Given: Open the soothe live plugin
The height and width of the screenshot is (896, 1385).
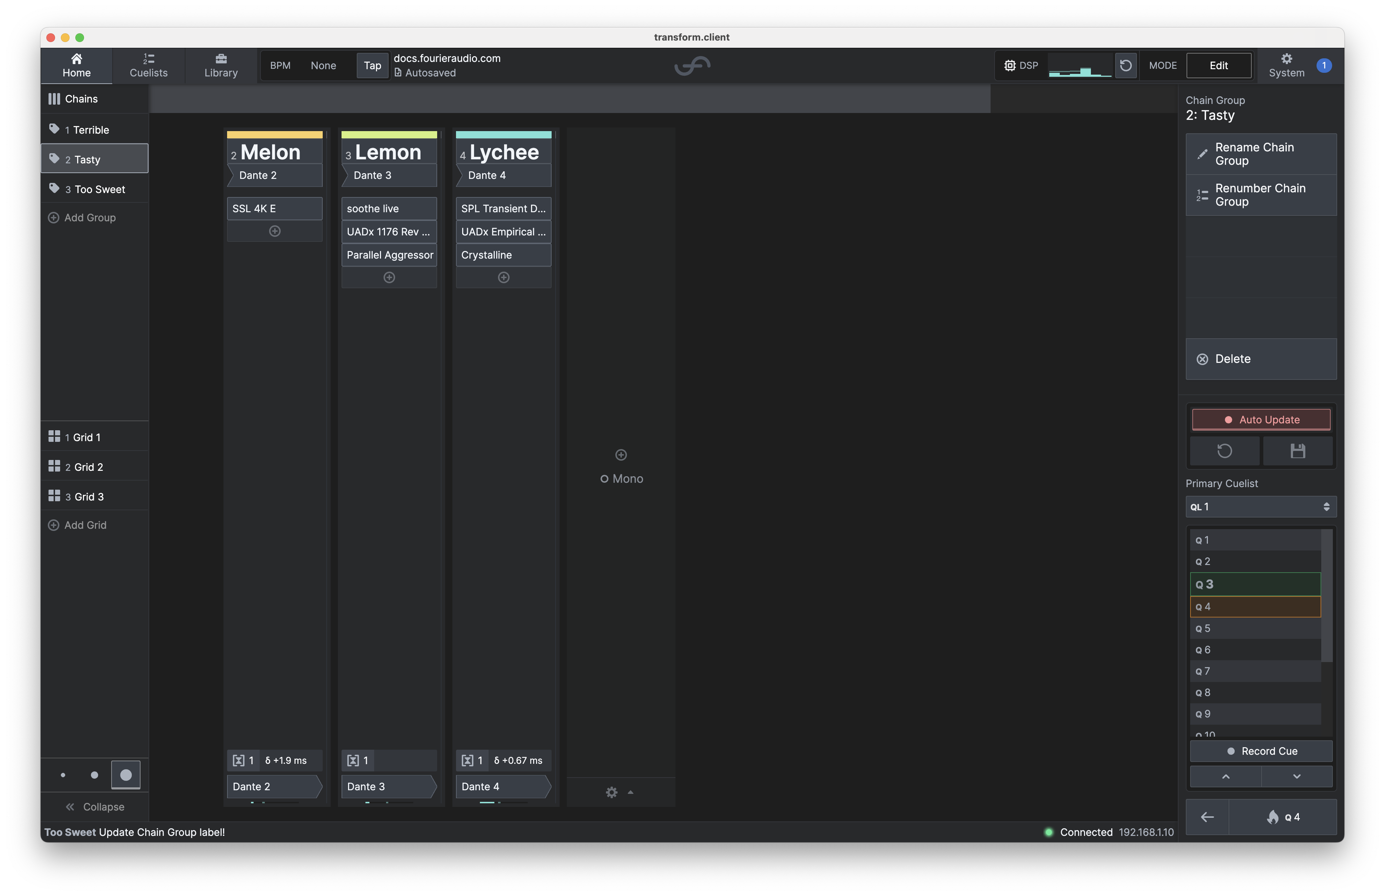Looking at the screenshot, I should coord(389,208).
